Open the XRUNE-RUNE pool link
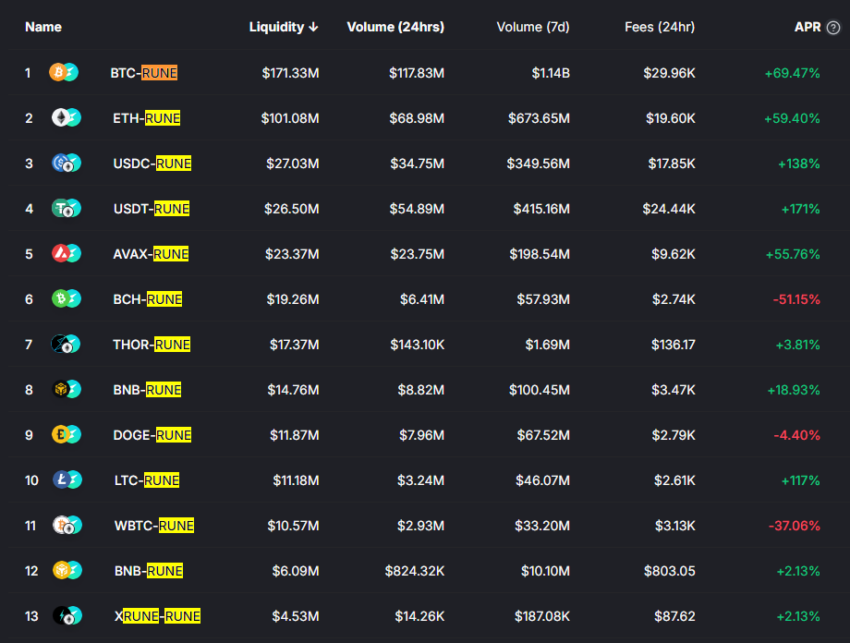Screen dimensions: 850x643 [x=157, y=616]
